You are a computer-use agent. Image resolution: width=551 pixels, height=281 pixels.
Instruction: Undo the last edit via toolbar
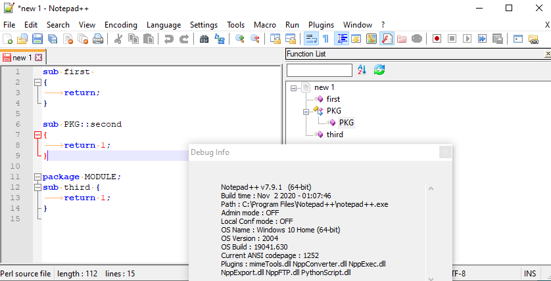pos(169,39)
